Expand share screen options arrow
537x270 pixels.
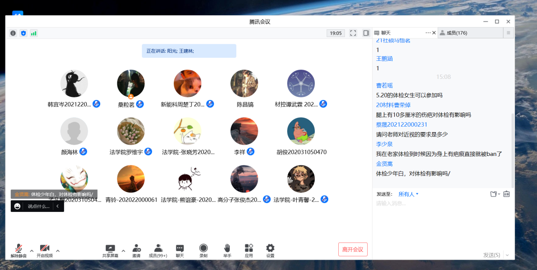pyautogui.click(x=123, y=251)
